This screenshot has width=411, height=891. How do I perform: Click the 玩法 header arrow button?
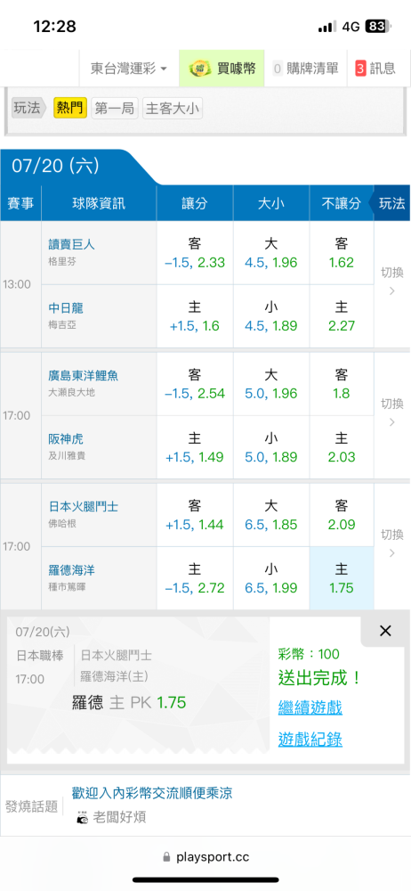(x=390, y=203)
